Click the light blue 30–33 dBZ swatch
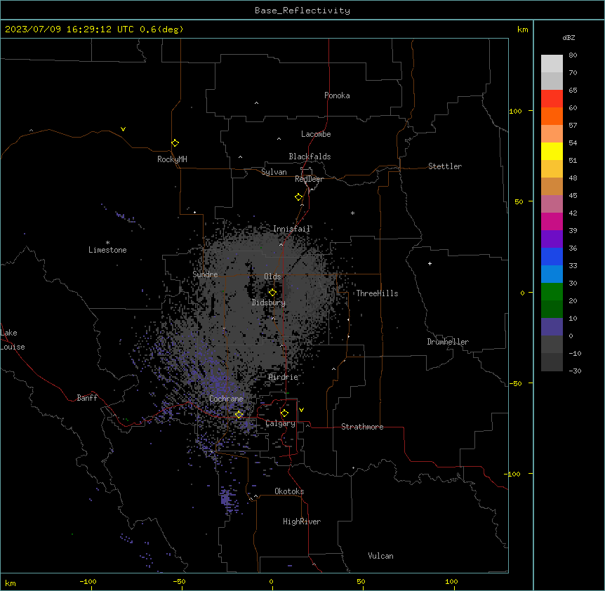The image size is (605, 591). click(x=552, y=274)
